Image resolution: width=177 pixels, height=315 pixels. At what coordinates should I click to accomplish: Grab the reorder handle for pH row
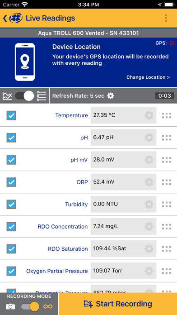tap(167, 138)
